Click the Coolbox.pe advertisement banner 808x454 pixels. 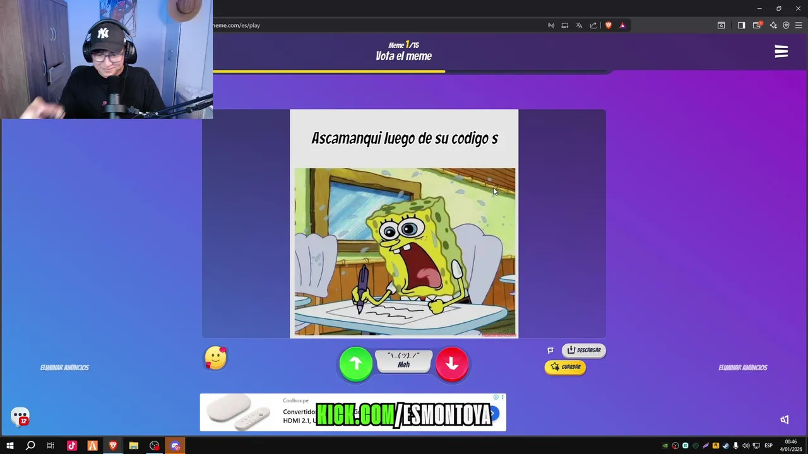tap(353, 412)
